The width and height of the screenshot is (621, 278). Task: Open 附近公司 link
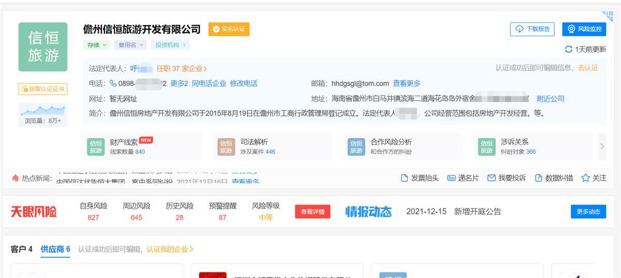pyautogui.click(x=551, y=98)
